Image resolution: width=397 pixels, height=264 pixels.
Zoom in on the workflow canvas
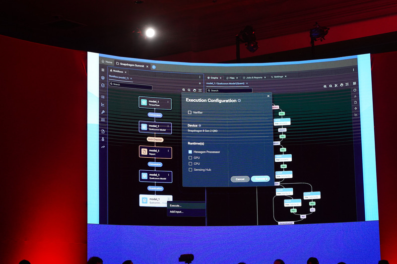(184, 90)
